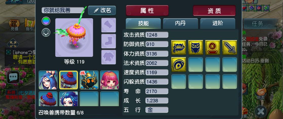283x119 pixels.
Task: Select the pink-haired pet thumbnail
Action: [x=109, y=80]
